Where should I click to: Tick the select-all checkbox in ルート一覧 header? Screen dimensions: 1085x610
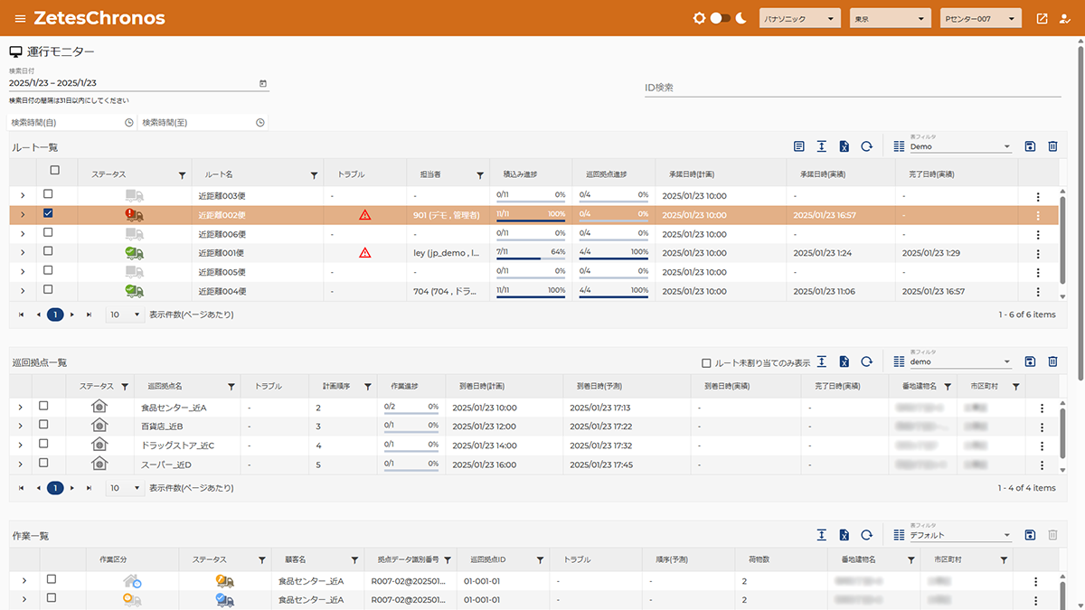point(54,170)
